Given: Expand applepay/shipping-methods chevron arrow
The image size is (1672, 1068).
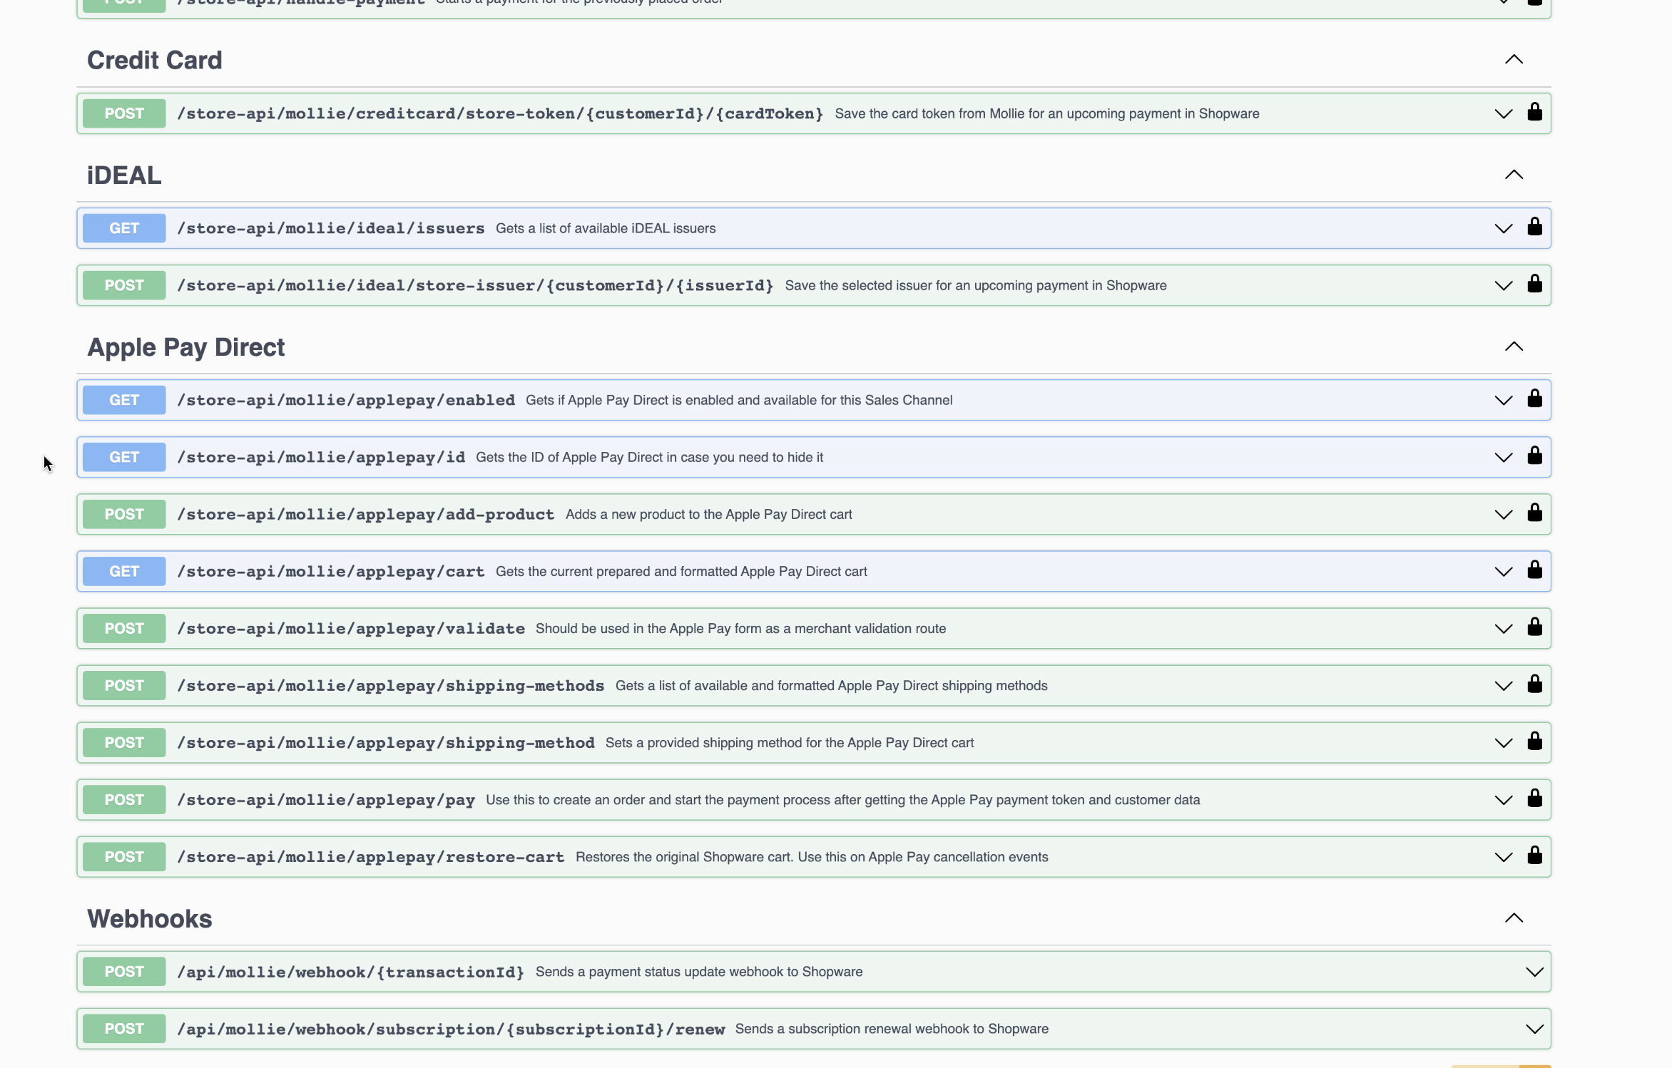Looking at the screenshot, I should [1503, 686].
